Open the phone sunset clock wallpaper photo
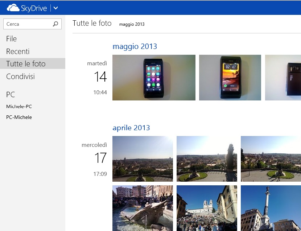The image size is (301, 231). tap(230, 78)
